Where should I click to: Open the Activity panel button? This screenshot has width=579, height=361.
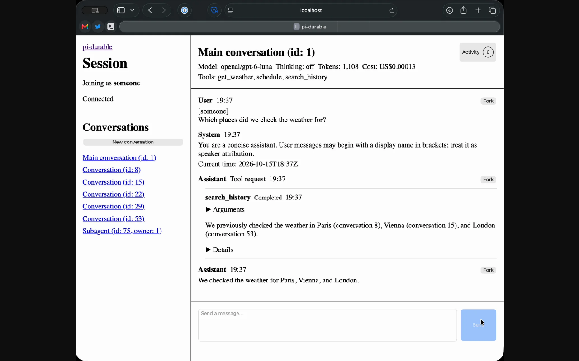[x=478, y=52]
